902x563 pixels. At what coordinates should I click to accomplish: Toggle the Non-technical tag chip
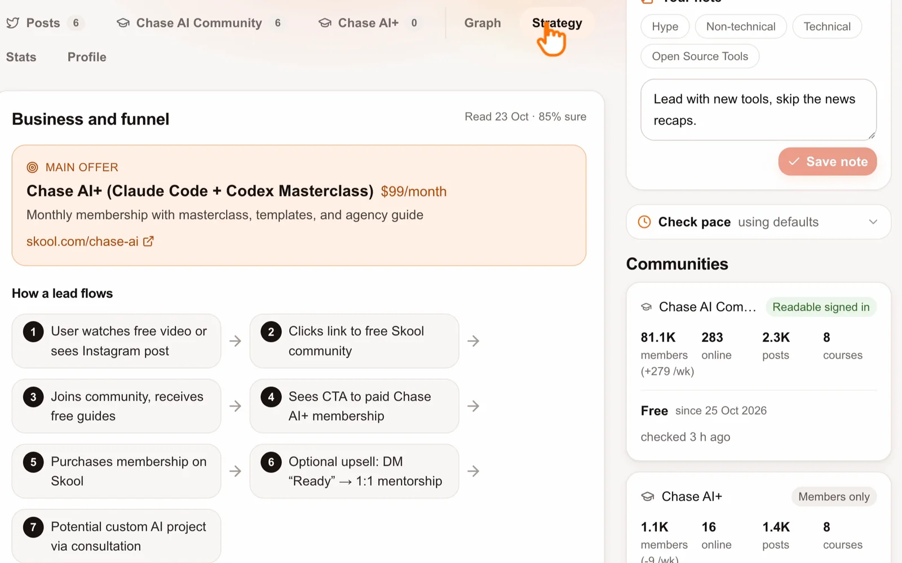pyautogui.click(x=741, y=26)
